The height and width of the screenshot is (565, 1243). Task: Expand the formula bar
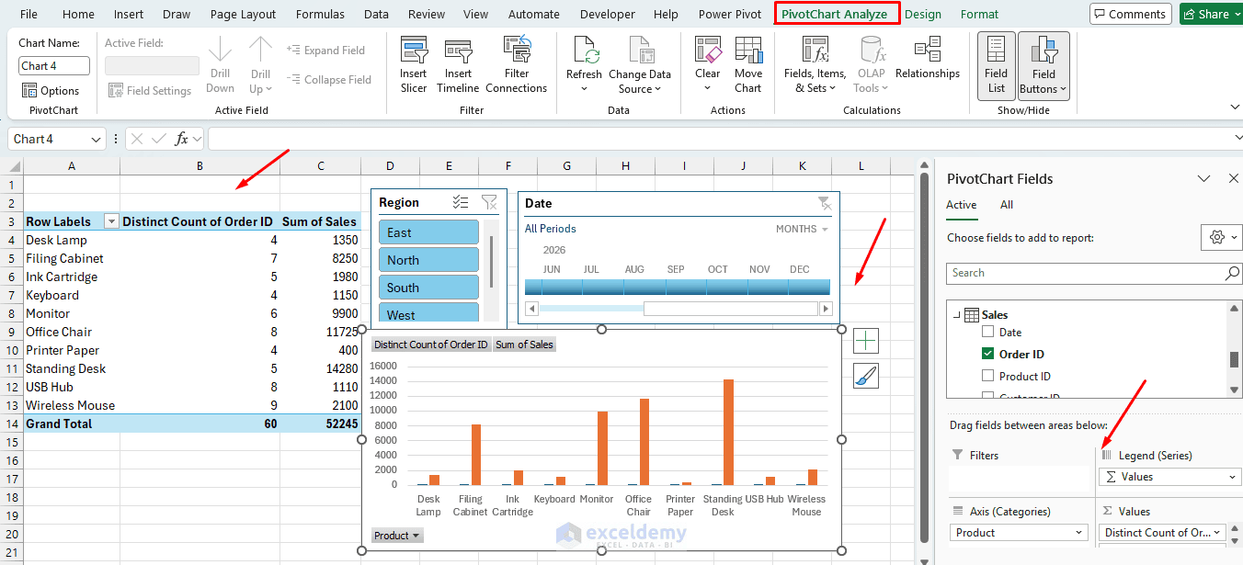[1237, 139]
